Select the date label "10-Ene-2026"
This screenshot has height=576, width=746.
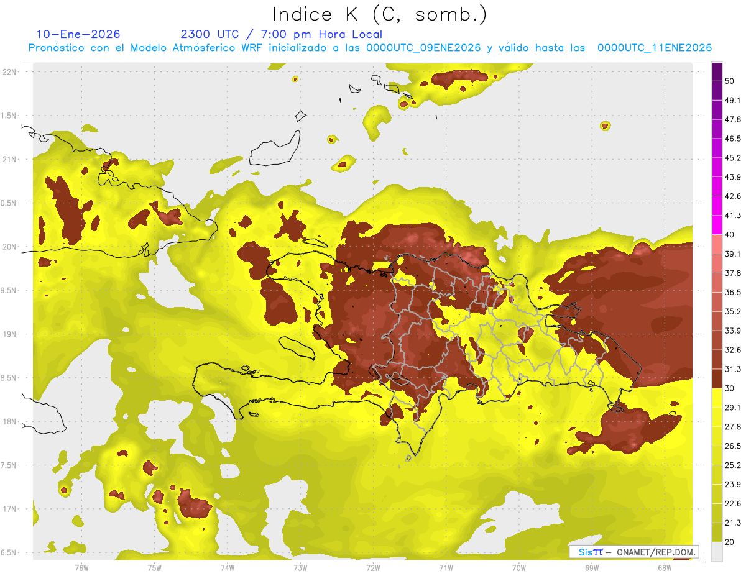click(x=78, y=34)
